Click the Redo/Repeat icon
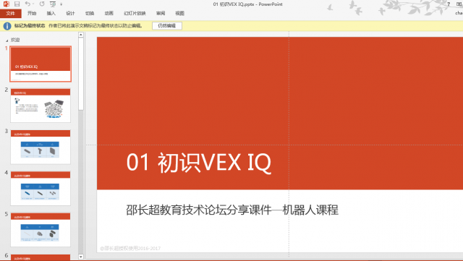 coord(42,4)
